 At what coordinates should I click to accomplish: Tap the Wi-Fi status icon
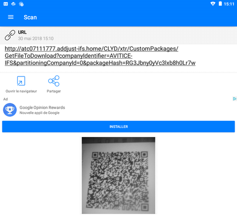(213, 4)
